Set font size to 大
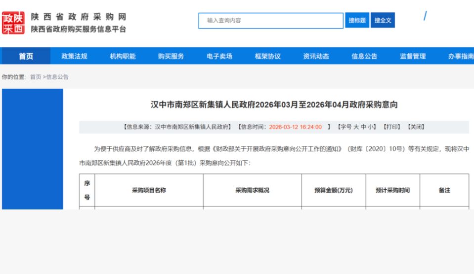474x274 pixels. pyautogui.click(x=356, y=127)
